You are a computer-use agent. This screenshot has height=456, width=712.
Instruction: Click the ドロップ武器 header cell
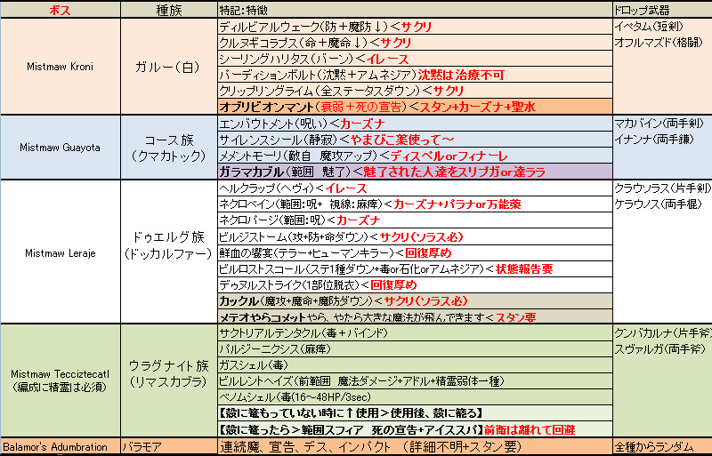(662, 10)
